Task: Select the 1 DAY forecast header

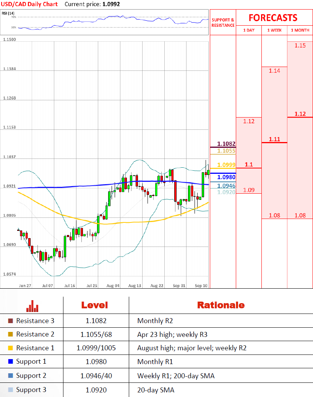Action: [x=249, y=30]
